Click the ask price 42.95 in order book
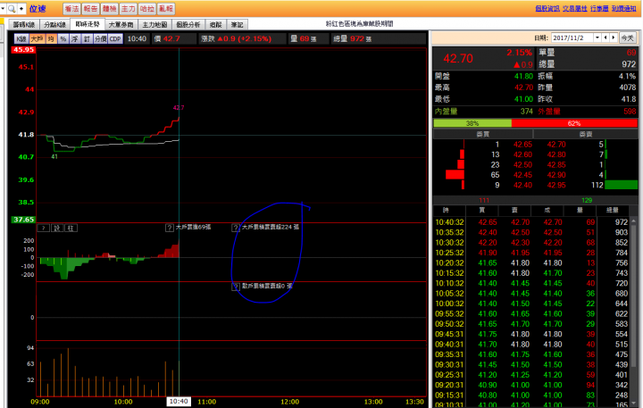 coord(556,185)
